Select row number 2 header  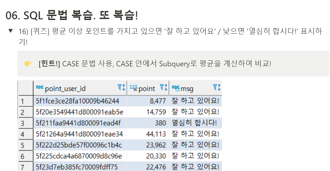pos(26,112)
